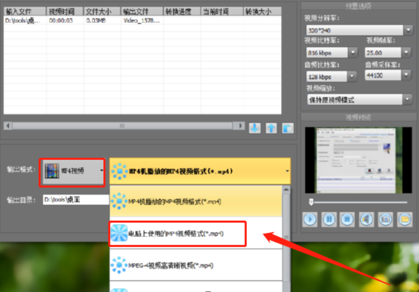Select the D:\tools\桌... input file cell
The image size is (419, 292).
[x=25, y=21]
